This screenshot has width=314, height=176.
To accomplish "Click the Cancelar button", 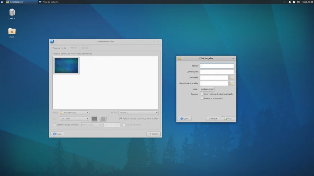I will tap(213, 119).
